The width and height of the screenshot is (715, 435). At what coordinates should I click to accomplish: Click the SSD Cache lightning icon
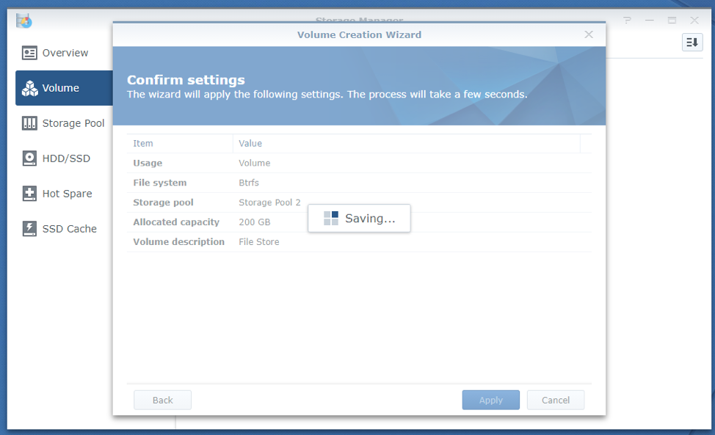29,229
